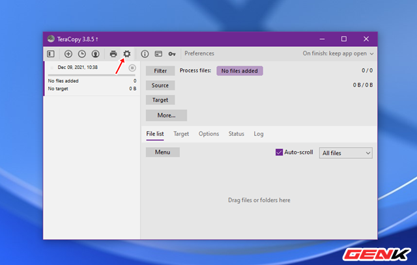417x265 pixels.
Task: Switch to the Target tab
Action: pyautogui.click(x=181, y=134)
